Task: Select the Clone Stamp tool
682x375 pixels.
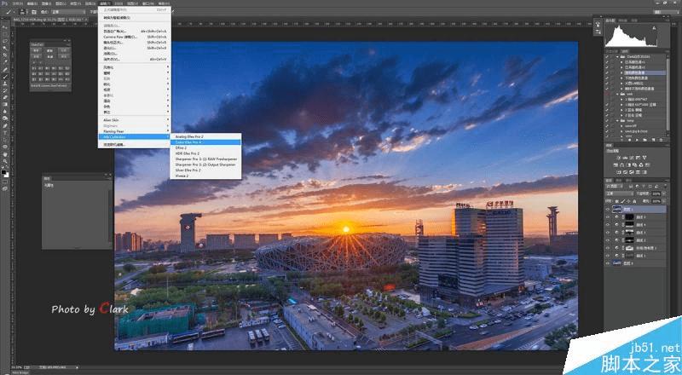Action: pyautogui.click(x=5, y=83)
